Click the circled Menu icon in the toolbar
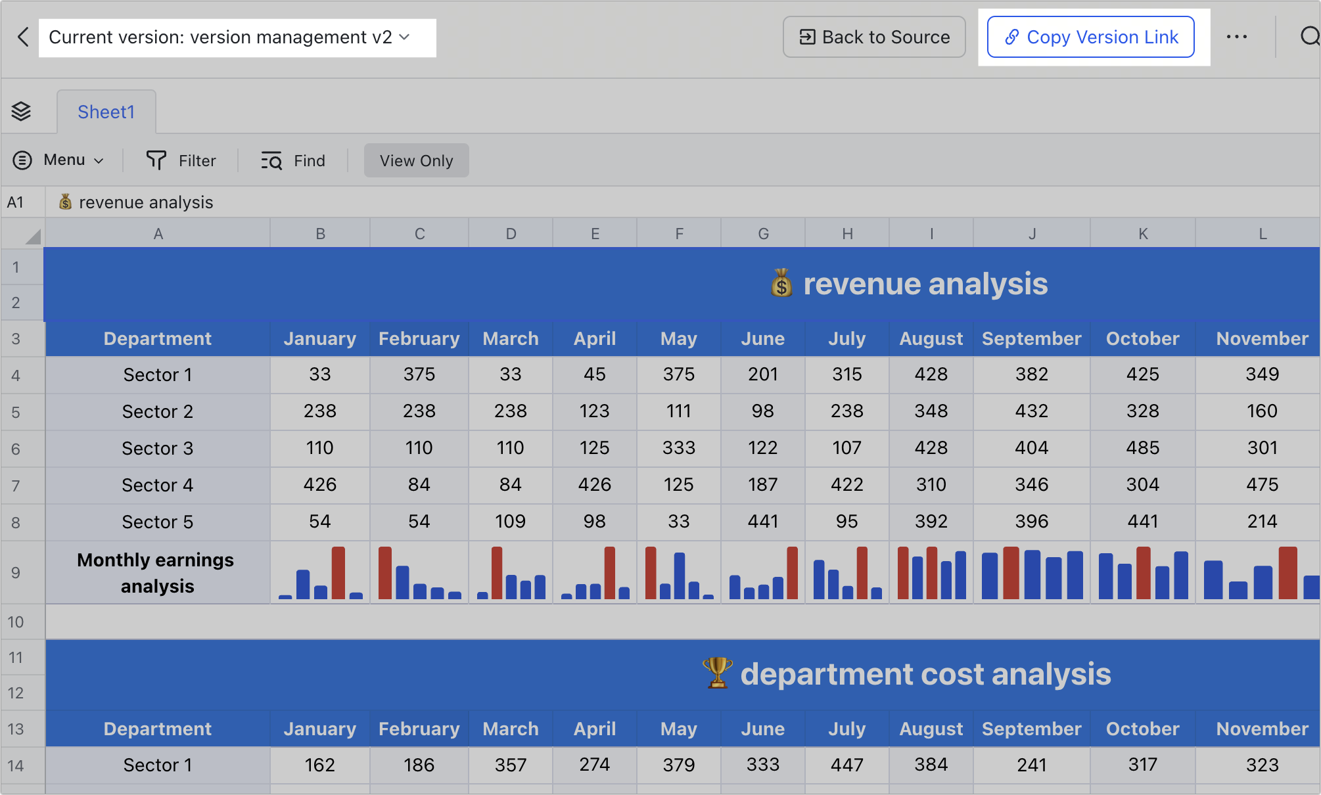This screenshot has width=1321, height=795. 21,160
